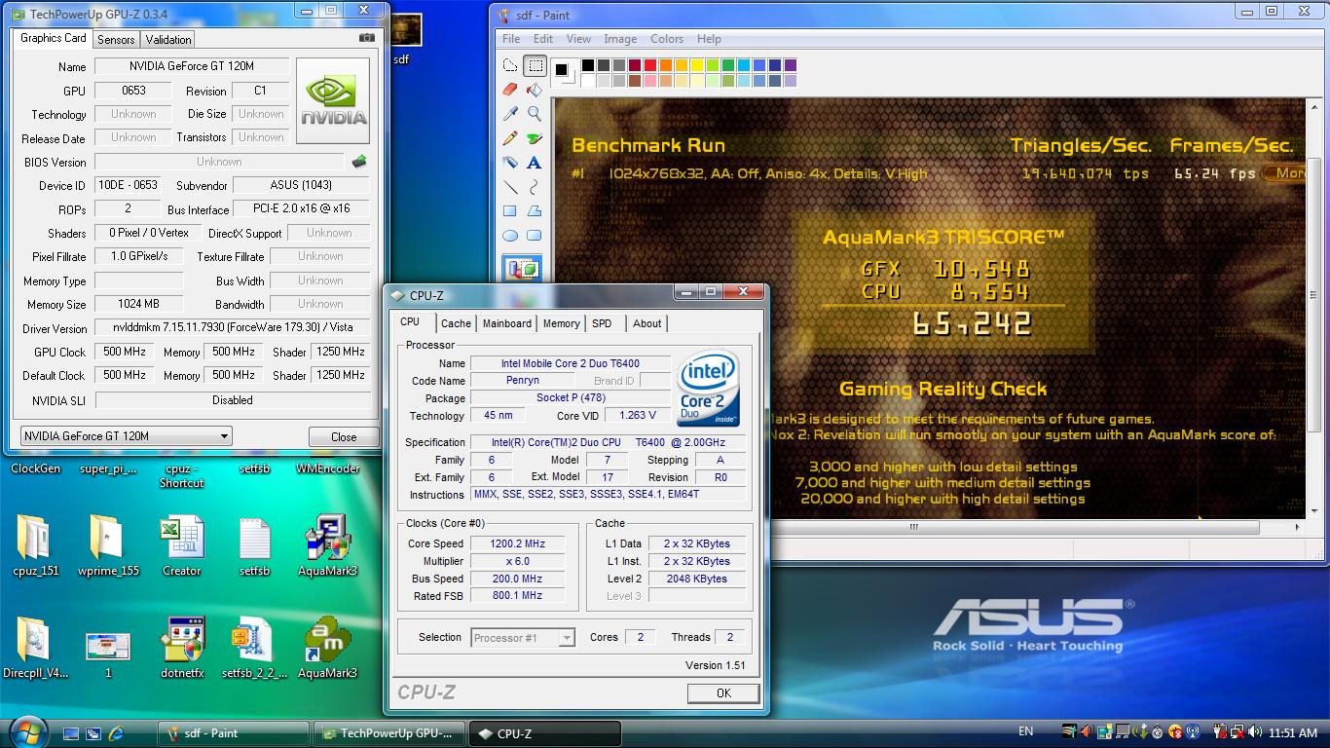The width and height of the screenshot is (1330, 748).
Task: Open the wprime_155 folder on desktop
Action: tap(108, 545)
